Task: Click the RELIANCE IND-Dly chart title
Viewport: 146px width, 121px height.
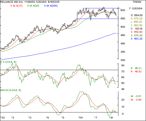Action: [12, 2]
